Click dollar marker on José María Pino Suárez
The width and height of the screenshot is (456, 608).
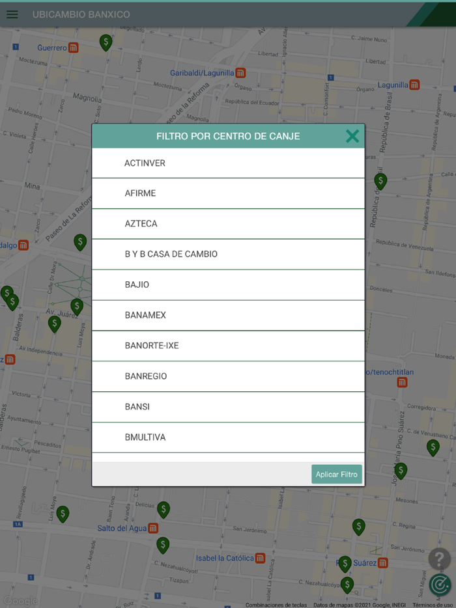(x=401, y=471)
